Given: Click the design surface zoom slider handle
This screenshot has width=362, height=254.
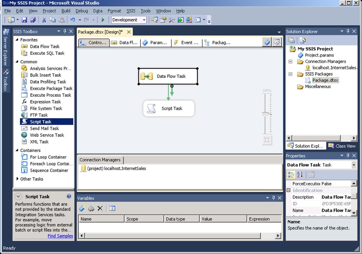Looking at the screenshot, I should tap(267, 114).
